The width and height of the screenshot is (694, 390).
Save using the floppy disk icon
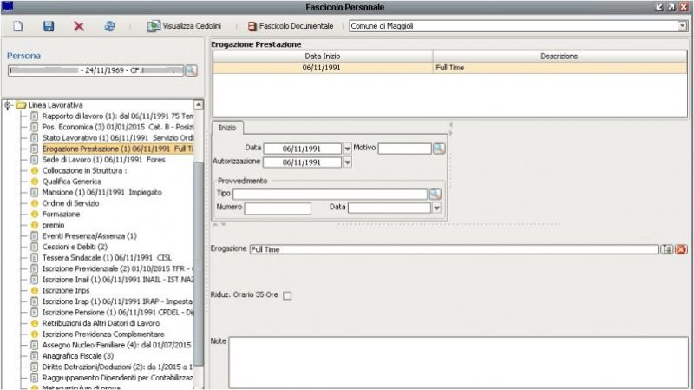[x=49, y=27]
